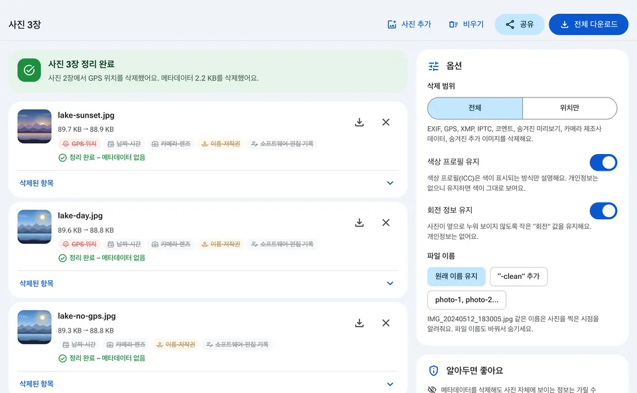This screenshot has width=637, height=393.
Task: Click 전체 다운로드 button
Action: tap(589, 25)
